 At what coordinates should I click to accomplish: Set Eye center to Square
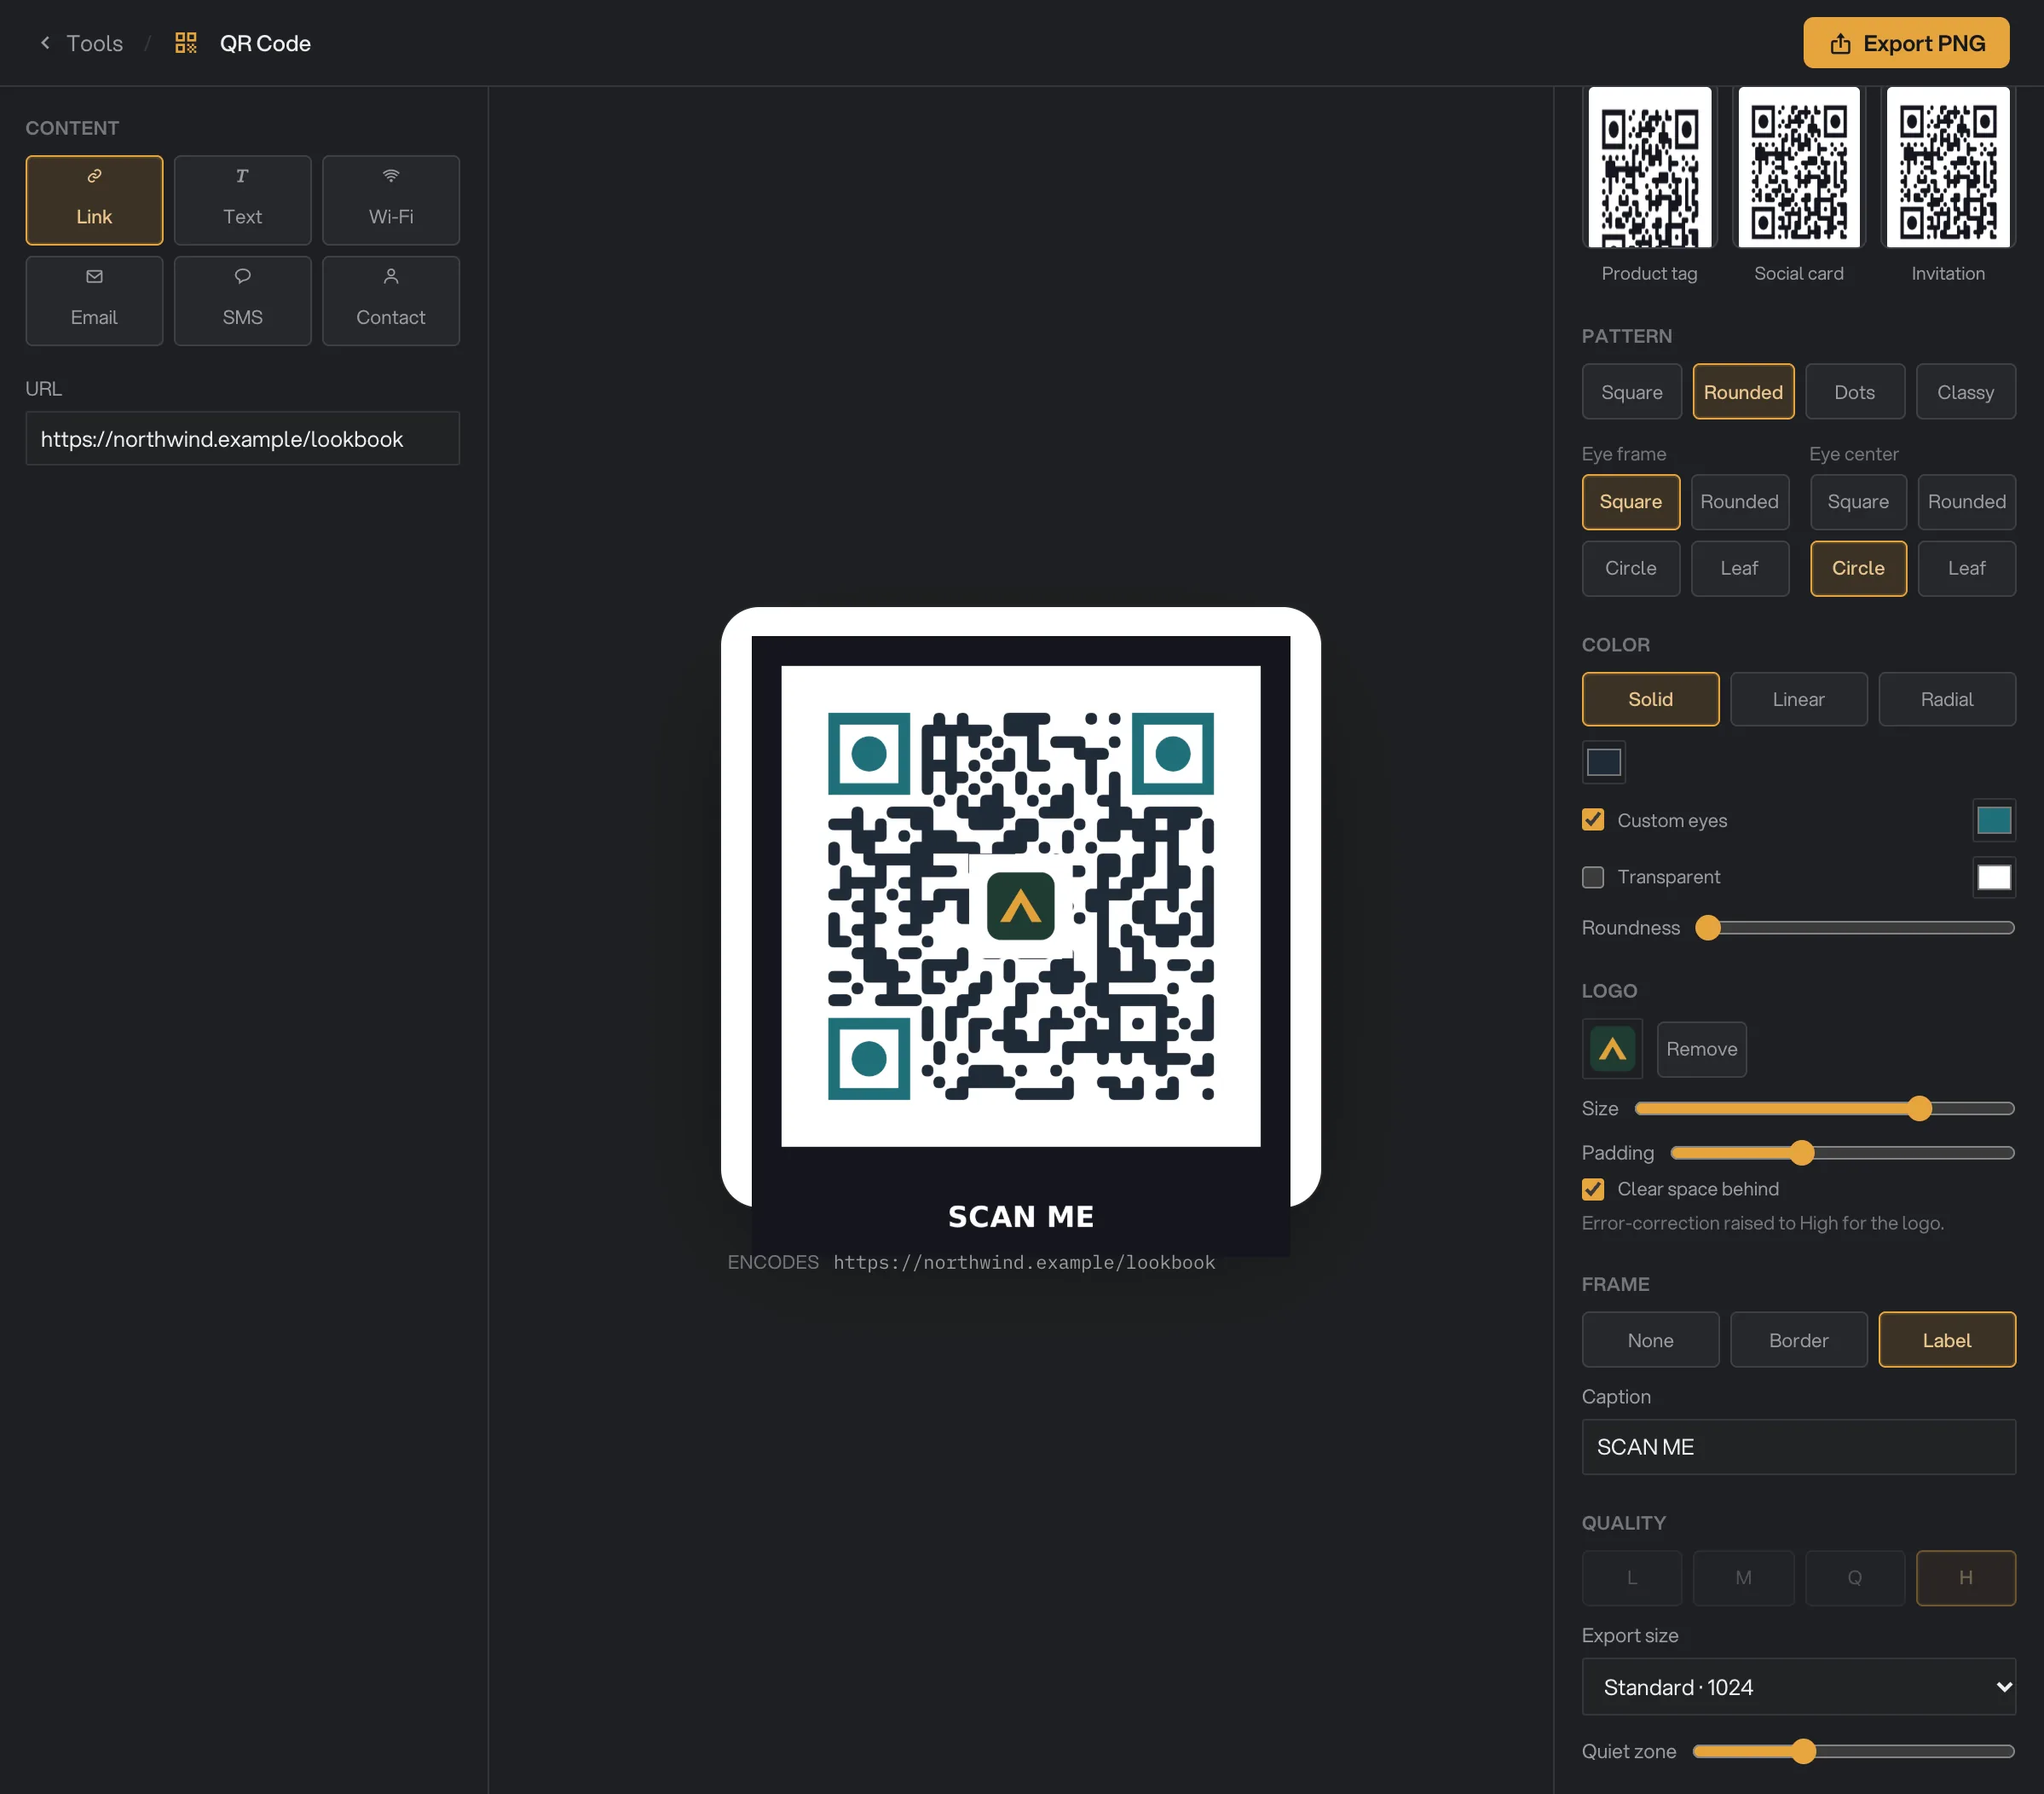[x=1858, y=501]
